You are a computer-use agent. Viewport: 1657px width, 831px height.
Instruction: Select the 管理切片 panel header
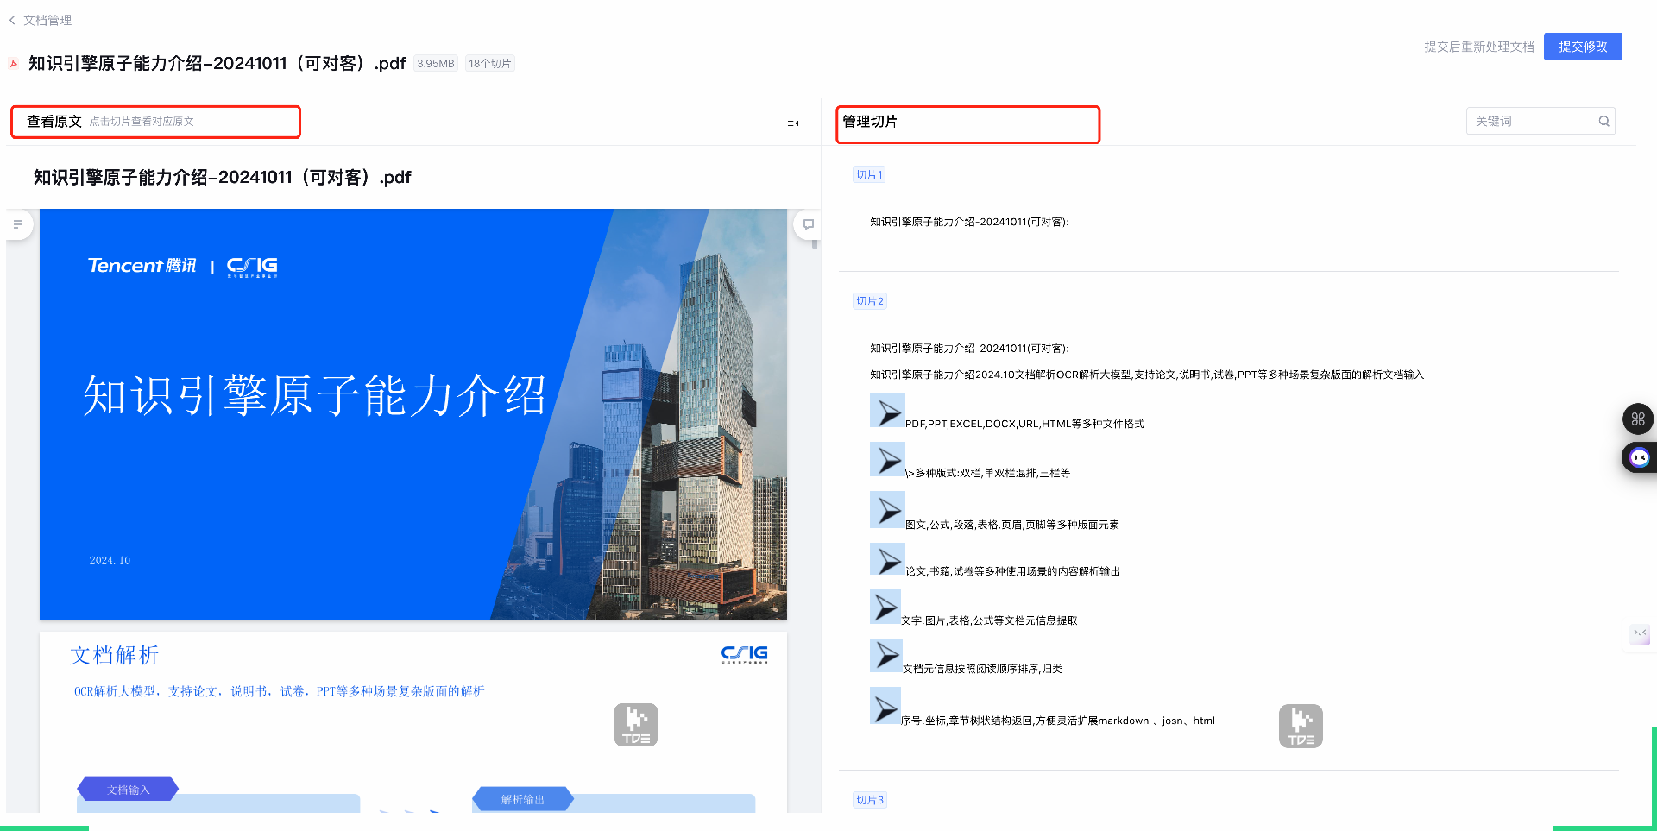(x=870, y=122)
